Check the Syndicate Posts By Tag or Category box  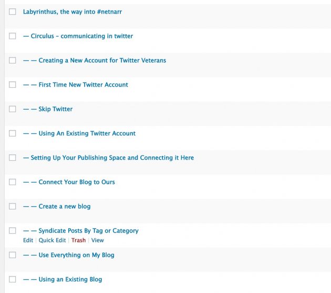point(13,231)
